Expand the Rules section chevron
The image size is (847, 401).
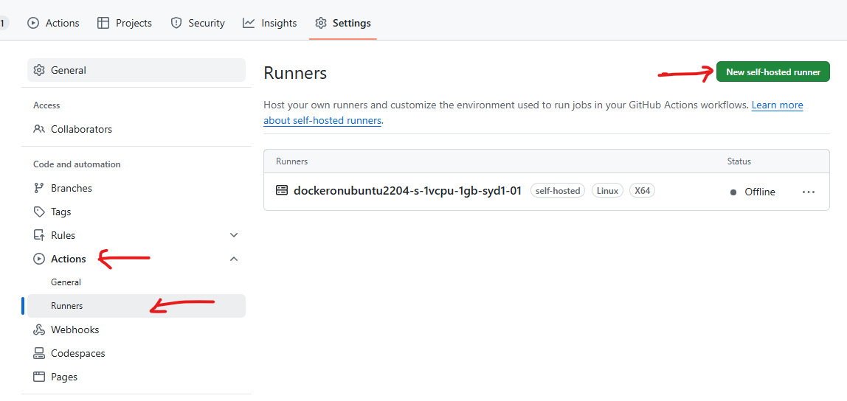click(234, 235)
